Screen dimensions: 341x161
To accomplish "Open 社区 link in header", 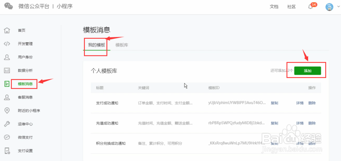I will pyautogui.click(x=292, y=7).
